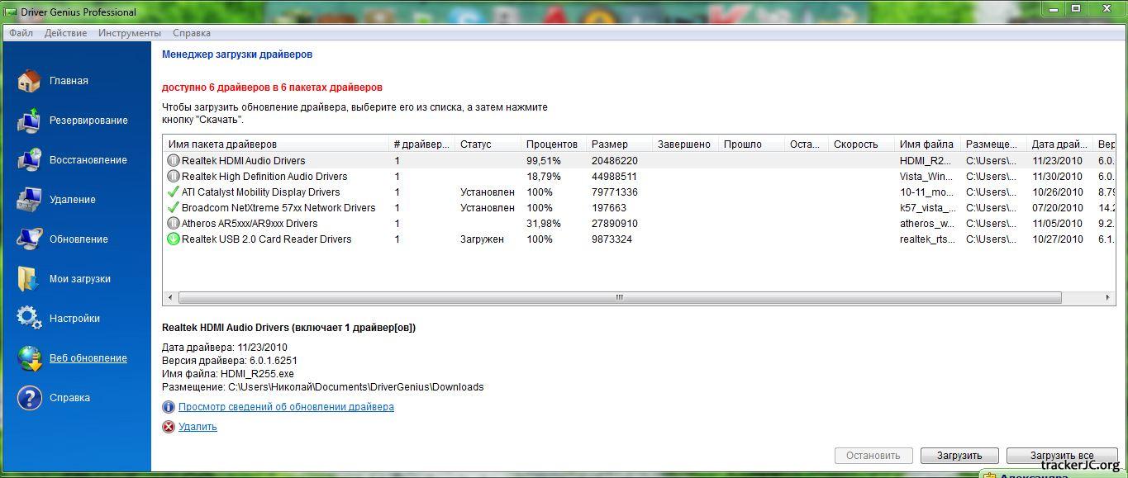Open Просмотр сведений об обновлении драйвера link

tap(286, 407)
